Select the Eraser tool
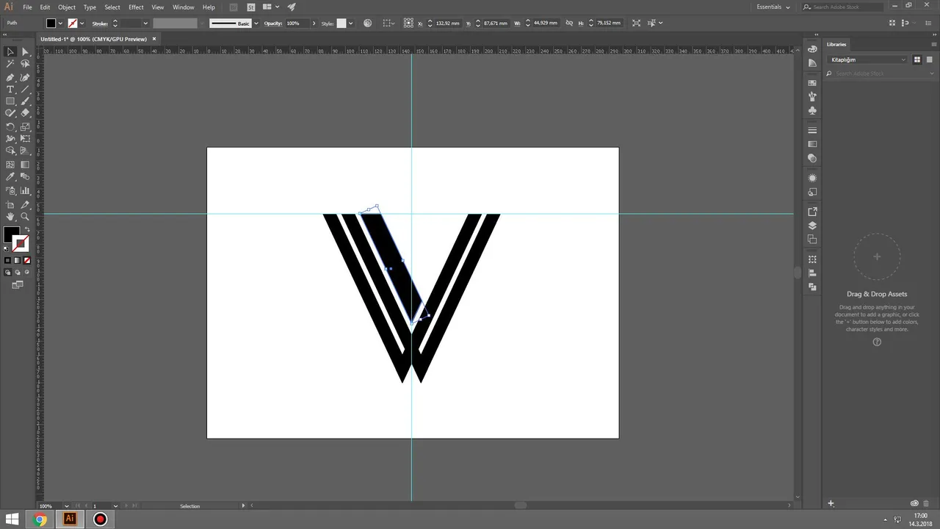The width and height of the screenshot is (940, 529). [x=25, y=113]
